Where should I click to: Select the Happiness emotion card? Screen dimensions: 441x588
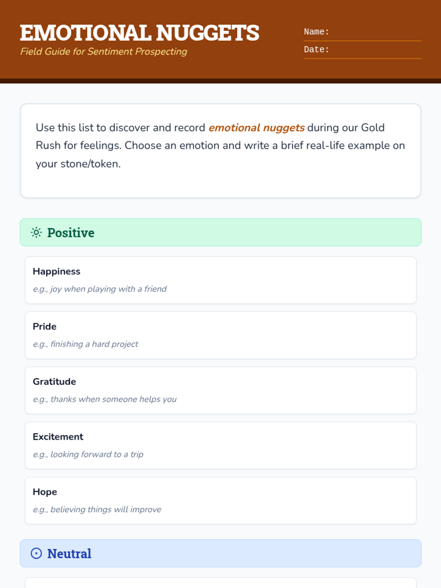point(220,280)
